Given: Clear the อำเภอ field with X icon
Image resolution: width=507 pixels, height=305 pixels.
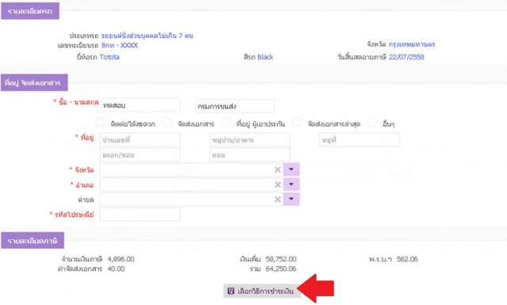Looking at the screenshot, I should tap(277, 185).
